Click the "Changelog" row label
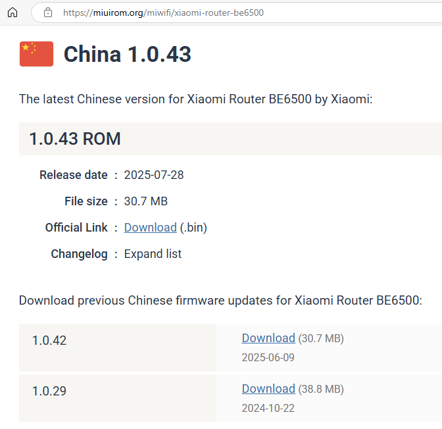Viewport: 442px width, 429px height. click(79, 254)
